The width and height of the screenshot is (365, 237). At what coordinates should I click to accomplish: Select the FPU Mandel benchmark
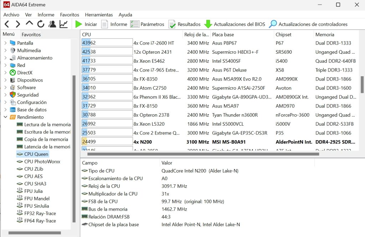click(33, 199)
